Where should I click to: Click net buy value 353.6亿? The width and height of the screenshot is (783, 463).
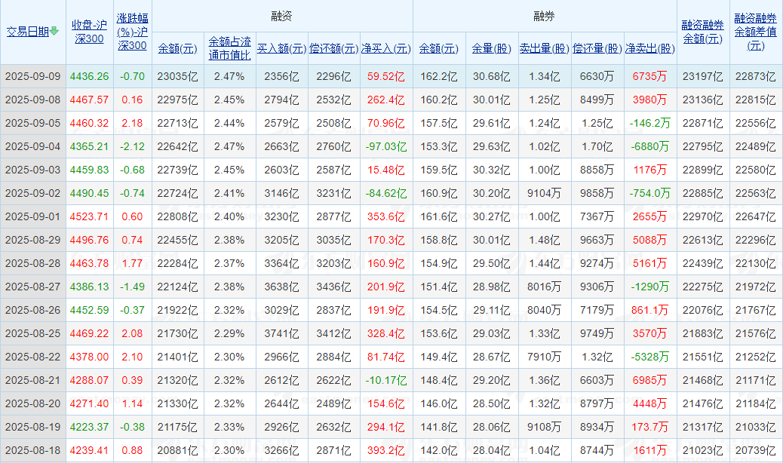pyautogui.click(x=386, y=216)
